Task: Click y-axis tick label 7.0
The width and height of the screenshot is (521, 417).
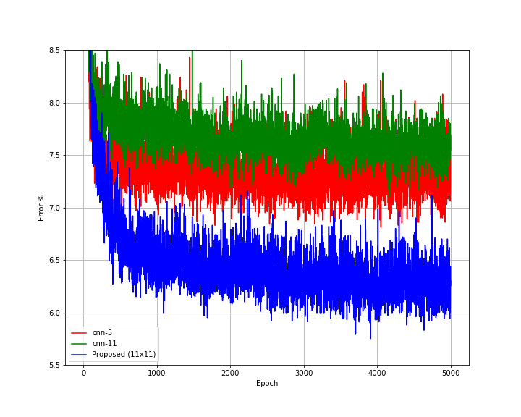Action: tap(54, 208)
